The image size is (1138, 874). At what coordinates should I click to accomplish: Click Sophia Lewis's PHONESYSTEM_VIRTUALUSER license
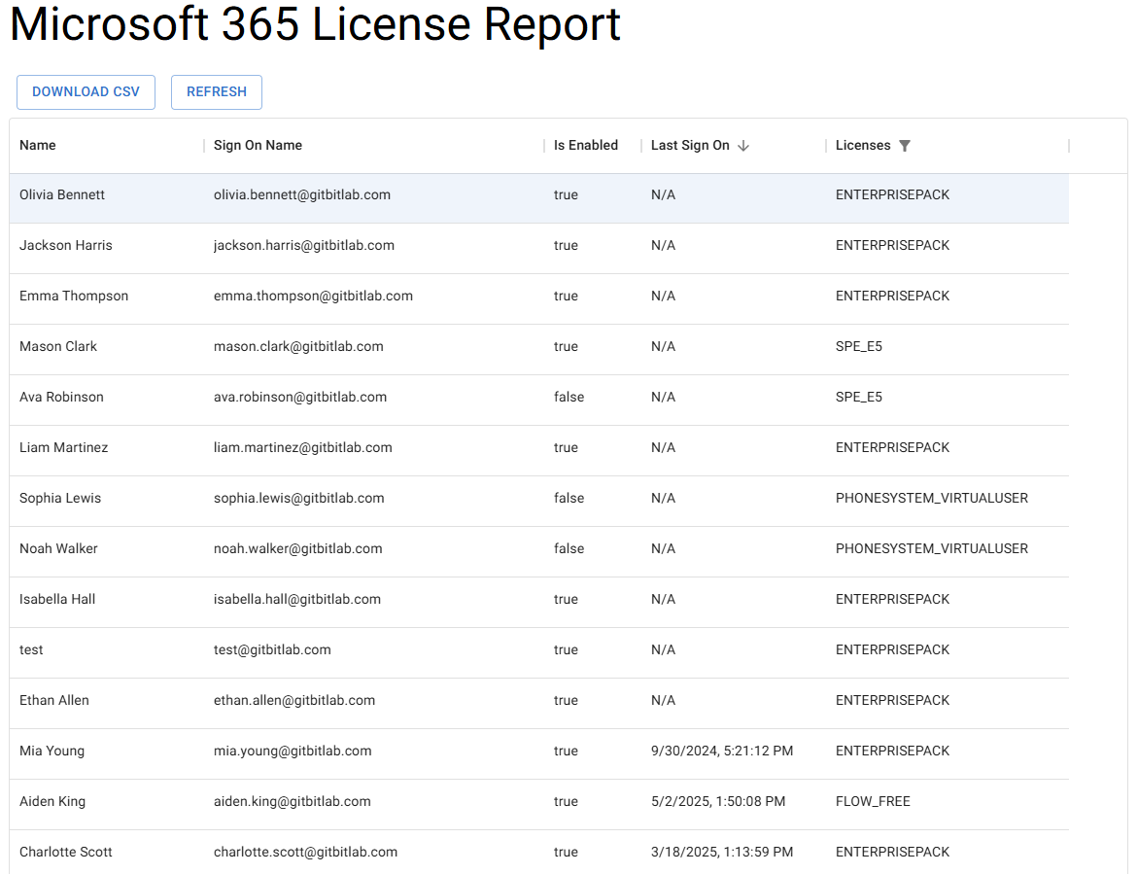[x=931, y=498]
